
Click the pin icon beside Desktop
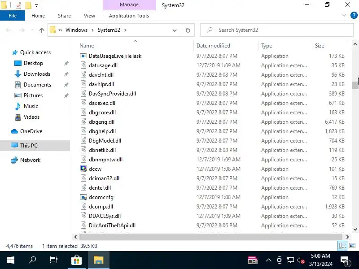(66, 63)
